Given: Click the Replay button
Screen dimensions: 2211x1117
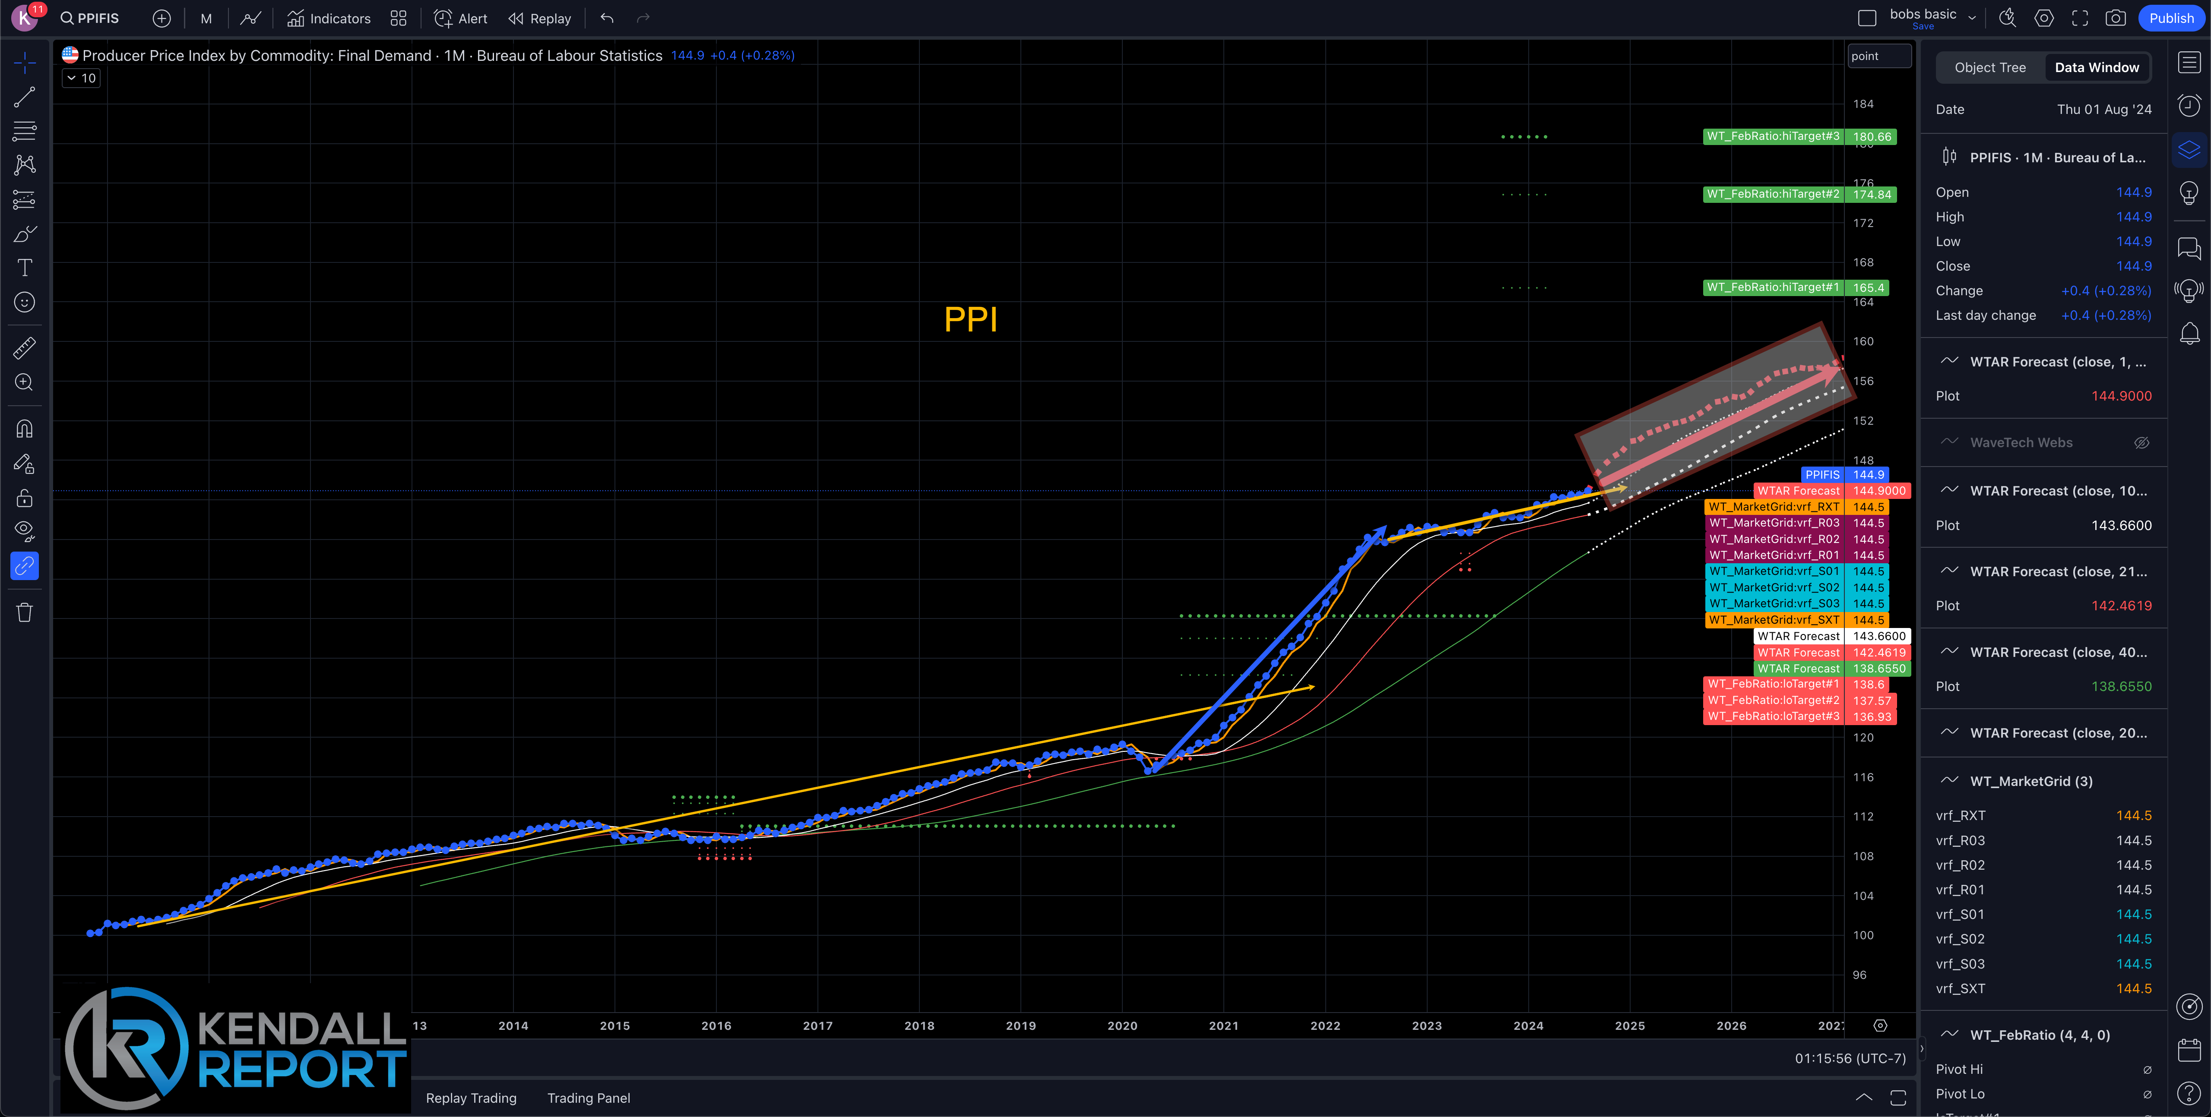Looking at the screenshot, I should pyautogui.click(x=540, y=18).
